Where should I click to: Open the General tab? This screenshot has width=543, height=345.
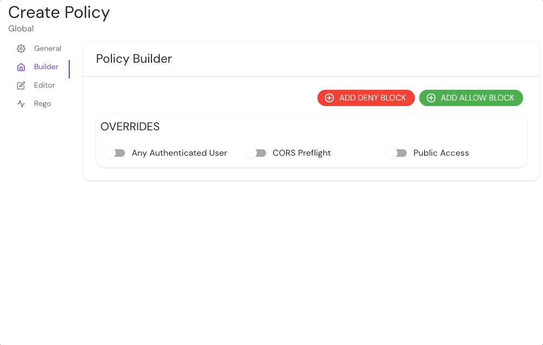(48, 49)
